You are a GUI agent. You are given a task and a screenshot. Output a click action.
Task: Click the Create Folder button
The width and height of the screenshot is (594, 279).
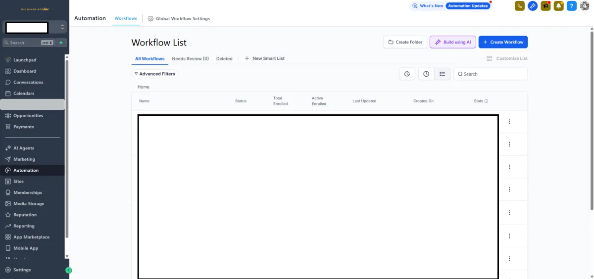click(x=405, y=42)
